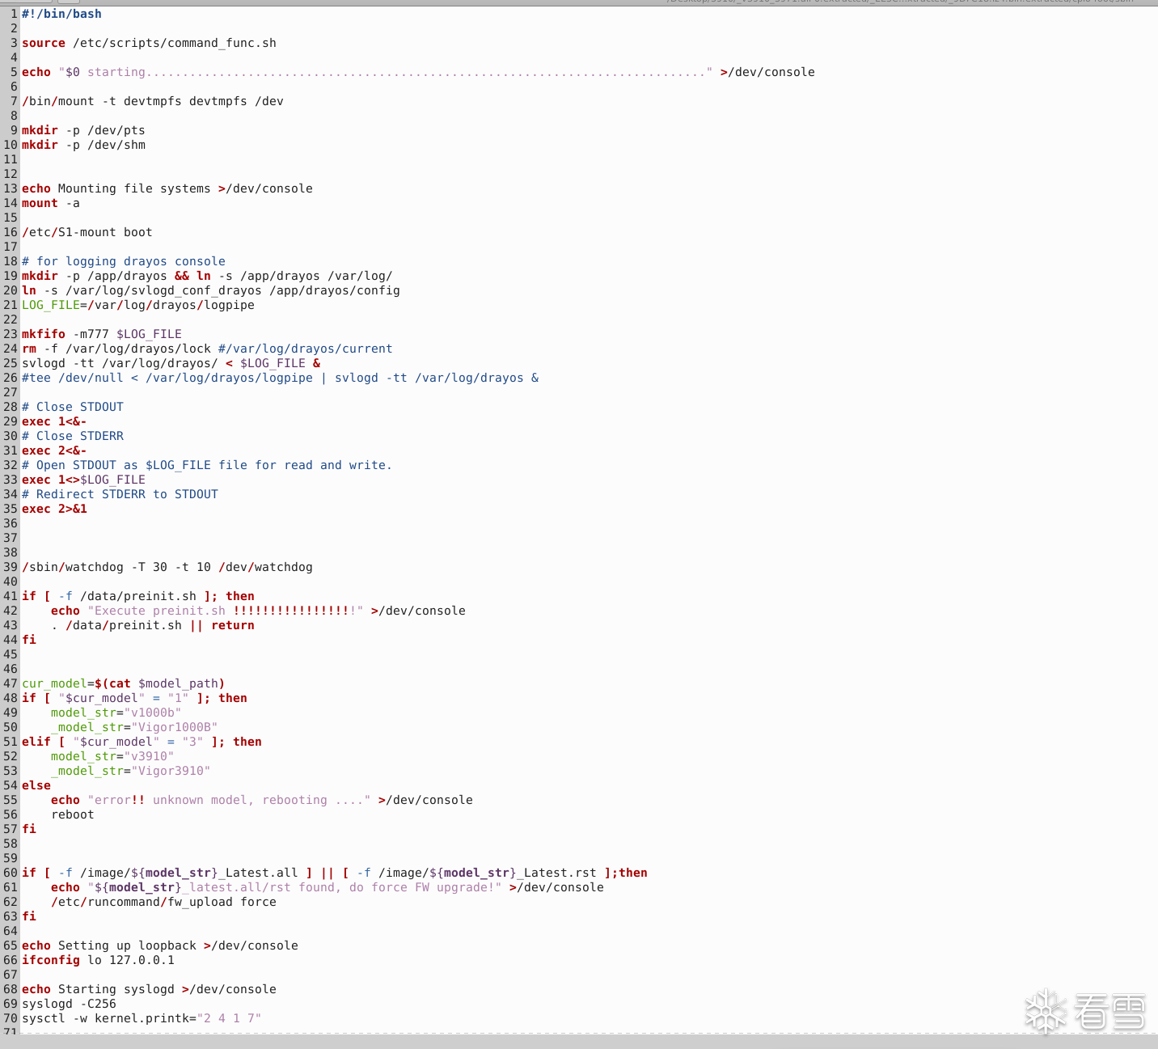The height and width of the screenshot is (1049, 1158).
Task: Click the model_str="v3910" assignment
Action: [112, 756]
